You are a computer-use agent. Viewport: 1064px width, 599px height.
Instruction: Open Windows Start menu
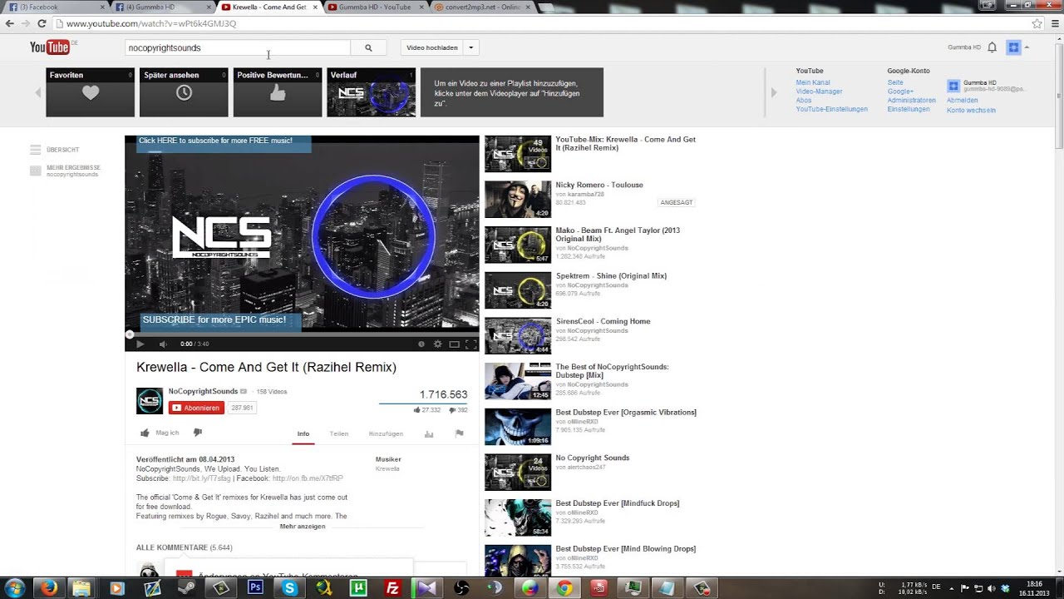coord(15,587)
